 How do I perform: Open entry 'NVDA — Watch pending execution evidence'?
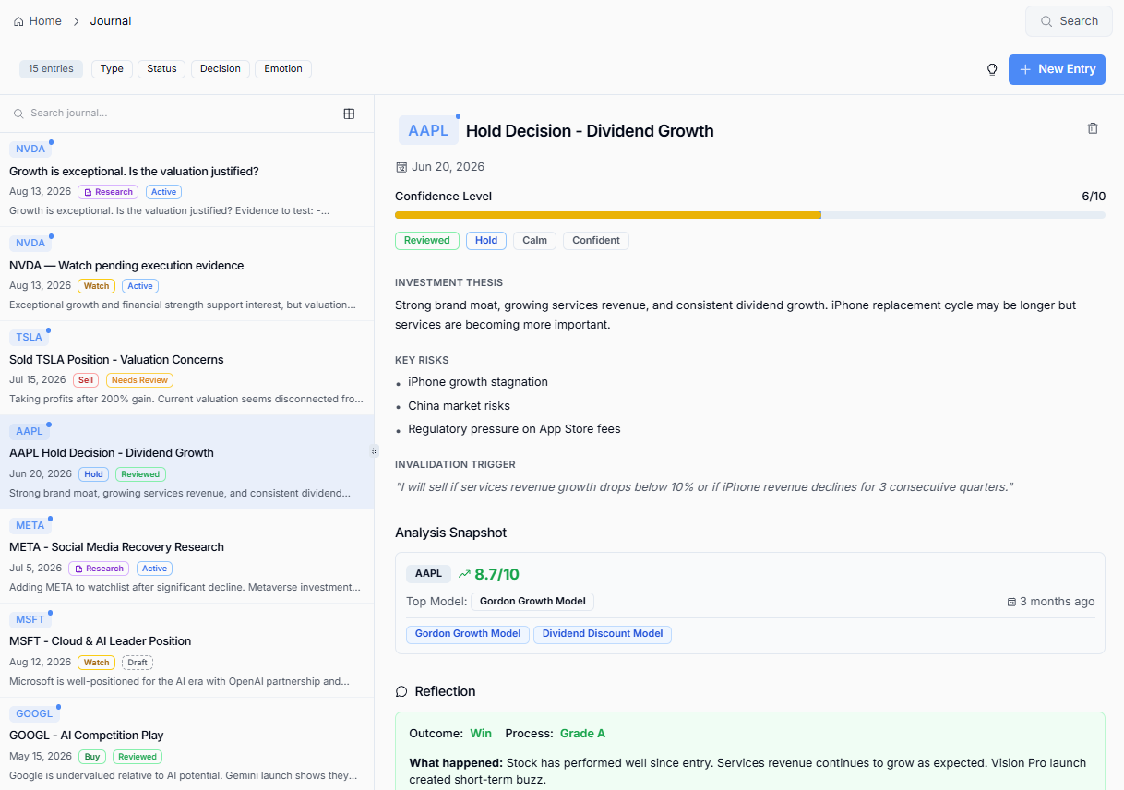pos(186,274)
